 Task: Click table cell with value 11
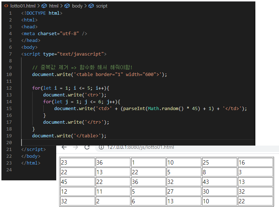[x=113, y=191]
